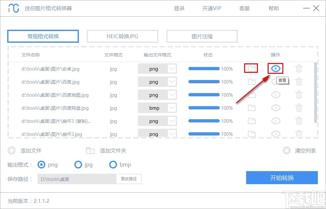326x209 pixels.
Task: Remove 崩坏3.jpg via trash icon
Action: (299, 134)
